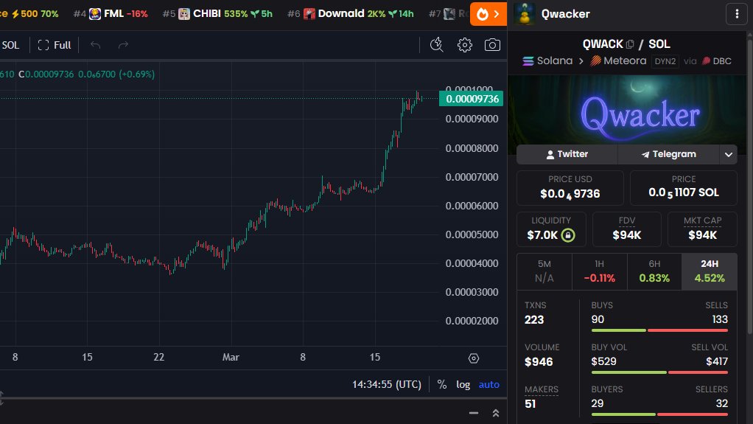Viewport: 753px width, 424px height.
Task: Click the PRICE in SOL box
Action: [x=683, y=187]
